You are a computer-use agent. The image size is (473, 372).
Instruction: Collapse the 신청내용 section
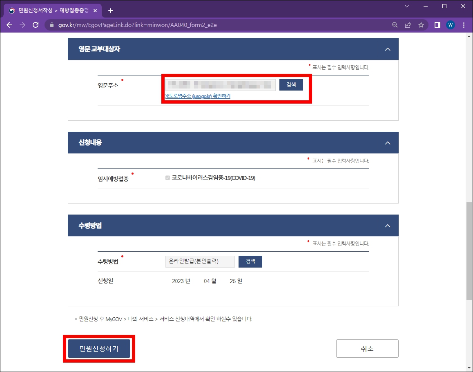(387, 142)
